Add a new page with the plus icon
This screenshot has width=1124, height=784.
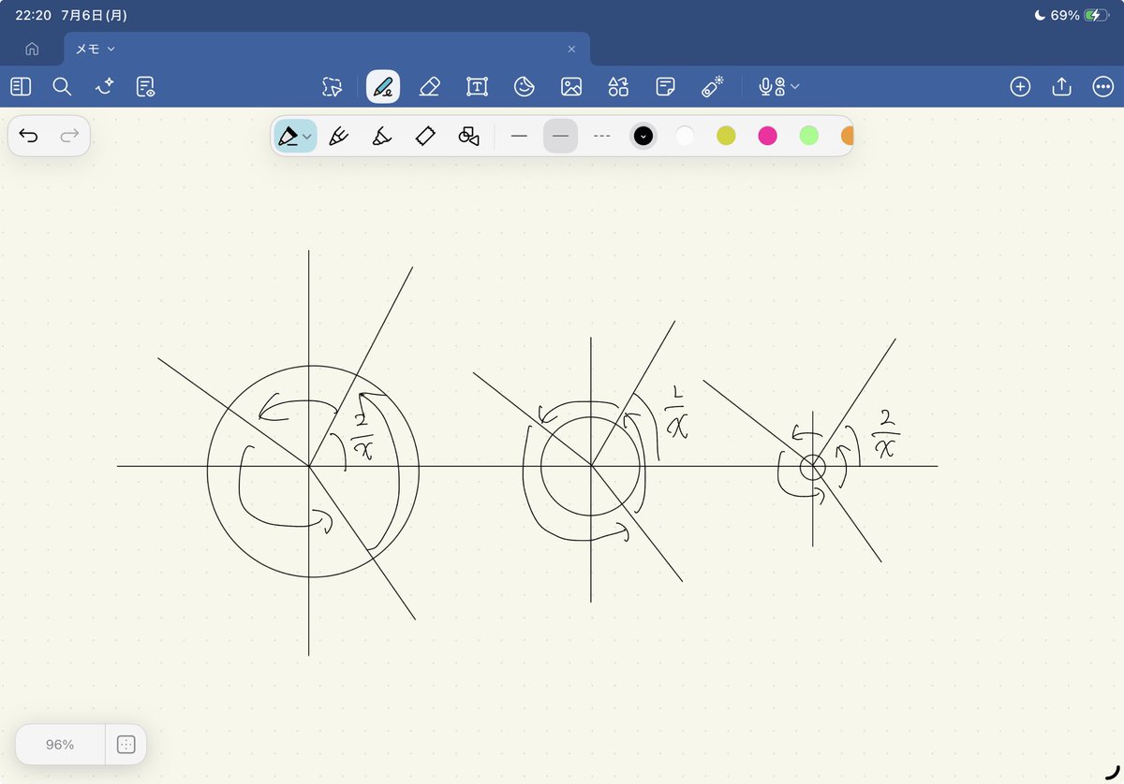1020,87
